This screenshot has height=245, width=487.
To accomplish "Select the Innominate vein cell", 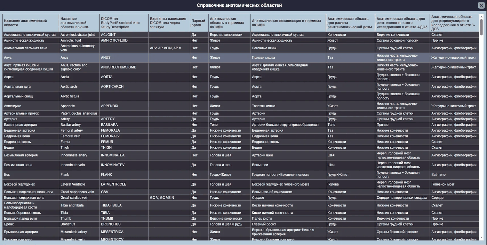I will pyautogui.click(x=79, y=165).
